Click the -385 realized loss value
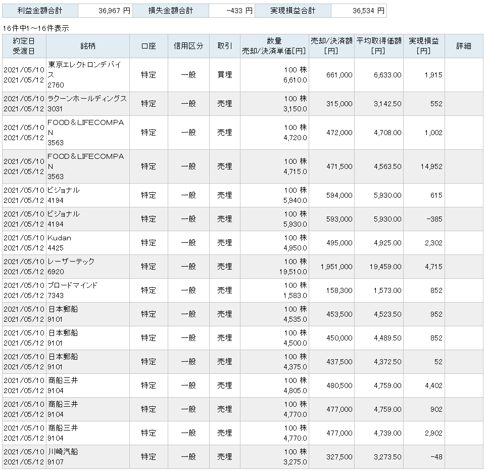Image resolution: width=486 pixels, height=471 pixels. pos(434,219)
